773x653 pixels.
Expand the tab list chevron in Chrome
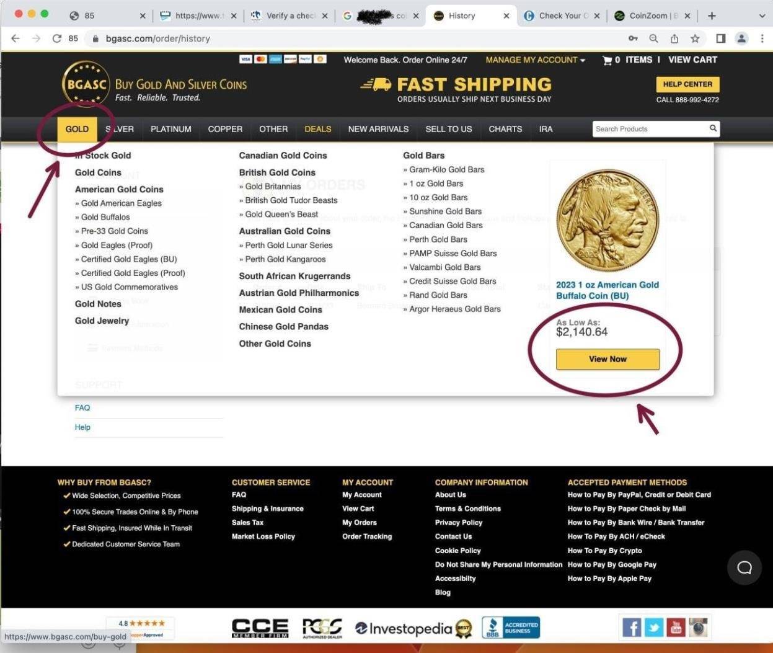click(x=762, y=16)
